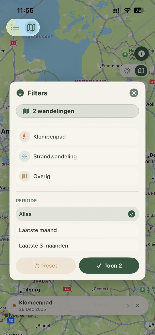Screen dimensions: 155x335
Task: Select the map view icon at top left
Action: (31, 27)
